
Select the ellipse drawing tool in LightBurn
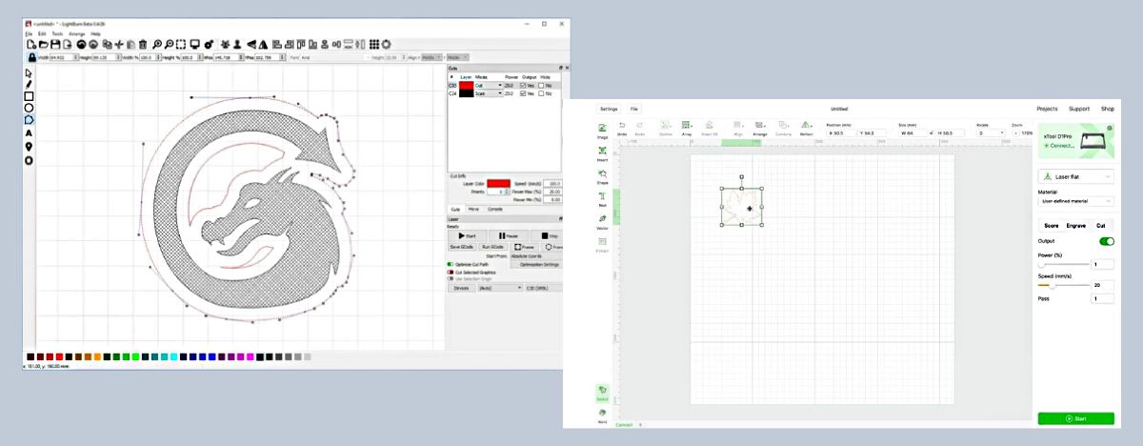(x=29, y=108)
